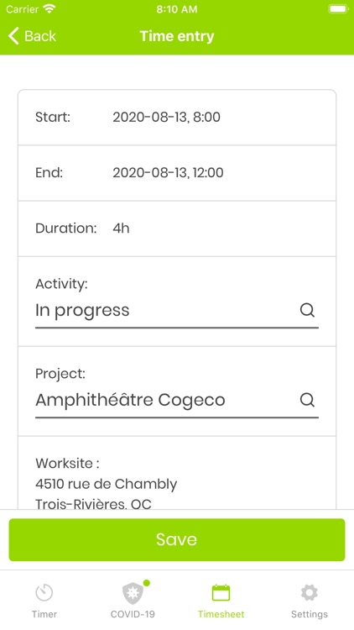Tap the Time entry title
The height and width of the screenshot is (630, 354).
[177, 36]
